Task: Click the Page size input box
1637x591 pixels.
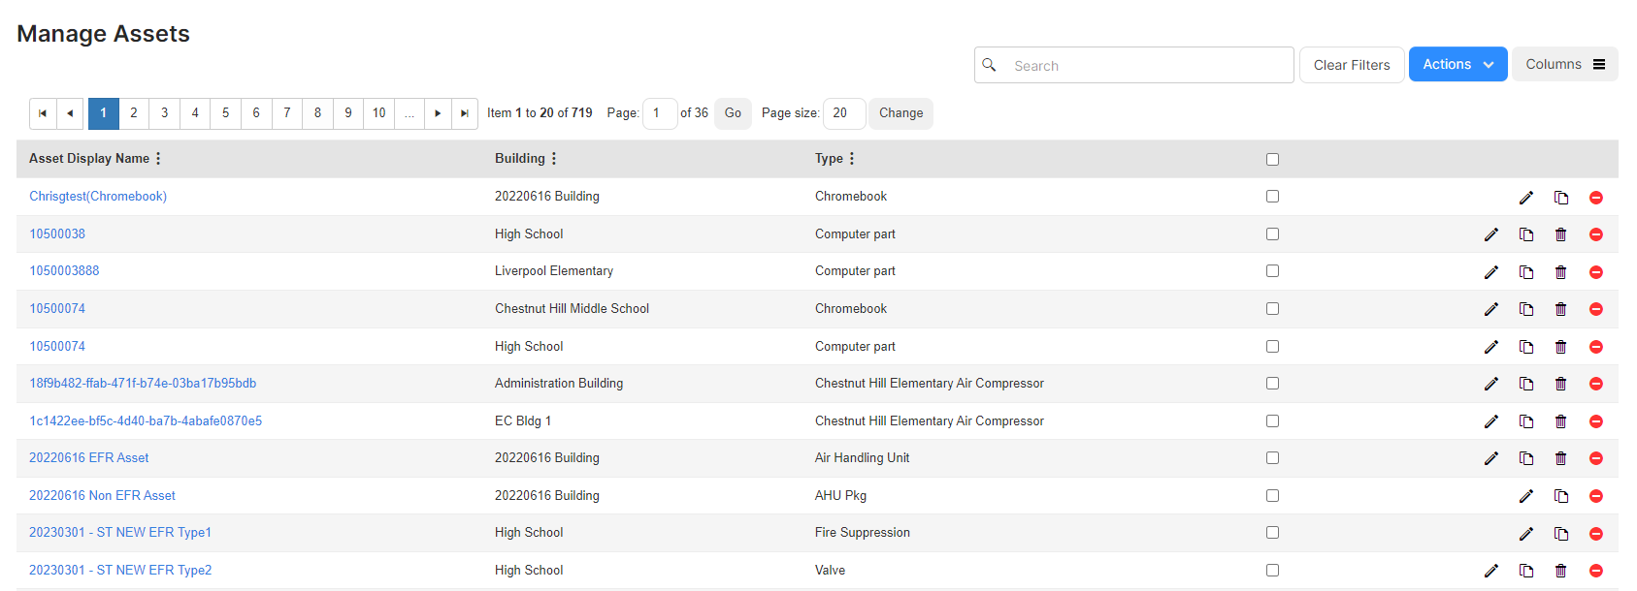Action: click(844, 113)
